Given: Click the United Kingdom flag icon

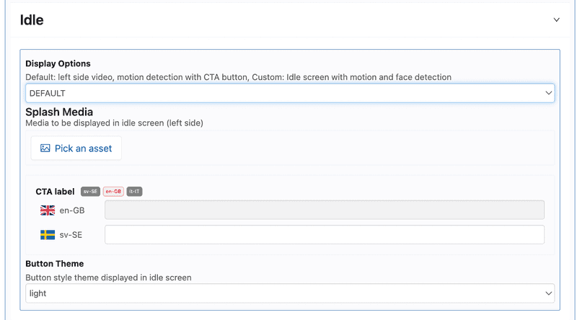Looking at the screenshot, I should [x=48, y=210].
